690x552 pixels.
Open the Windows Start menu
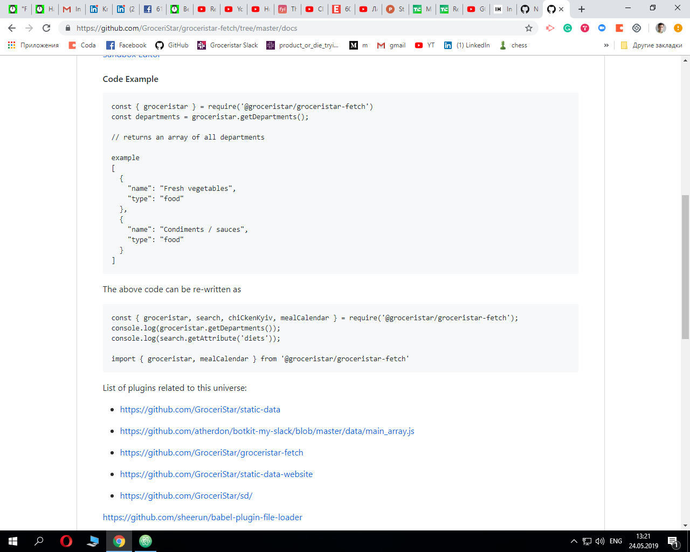click(13, 541)
